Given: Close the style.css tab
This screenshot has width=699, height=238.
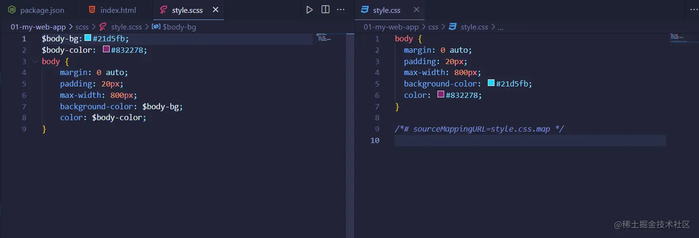Looking at the screenshot, I should (x=417, y=10).
